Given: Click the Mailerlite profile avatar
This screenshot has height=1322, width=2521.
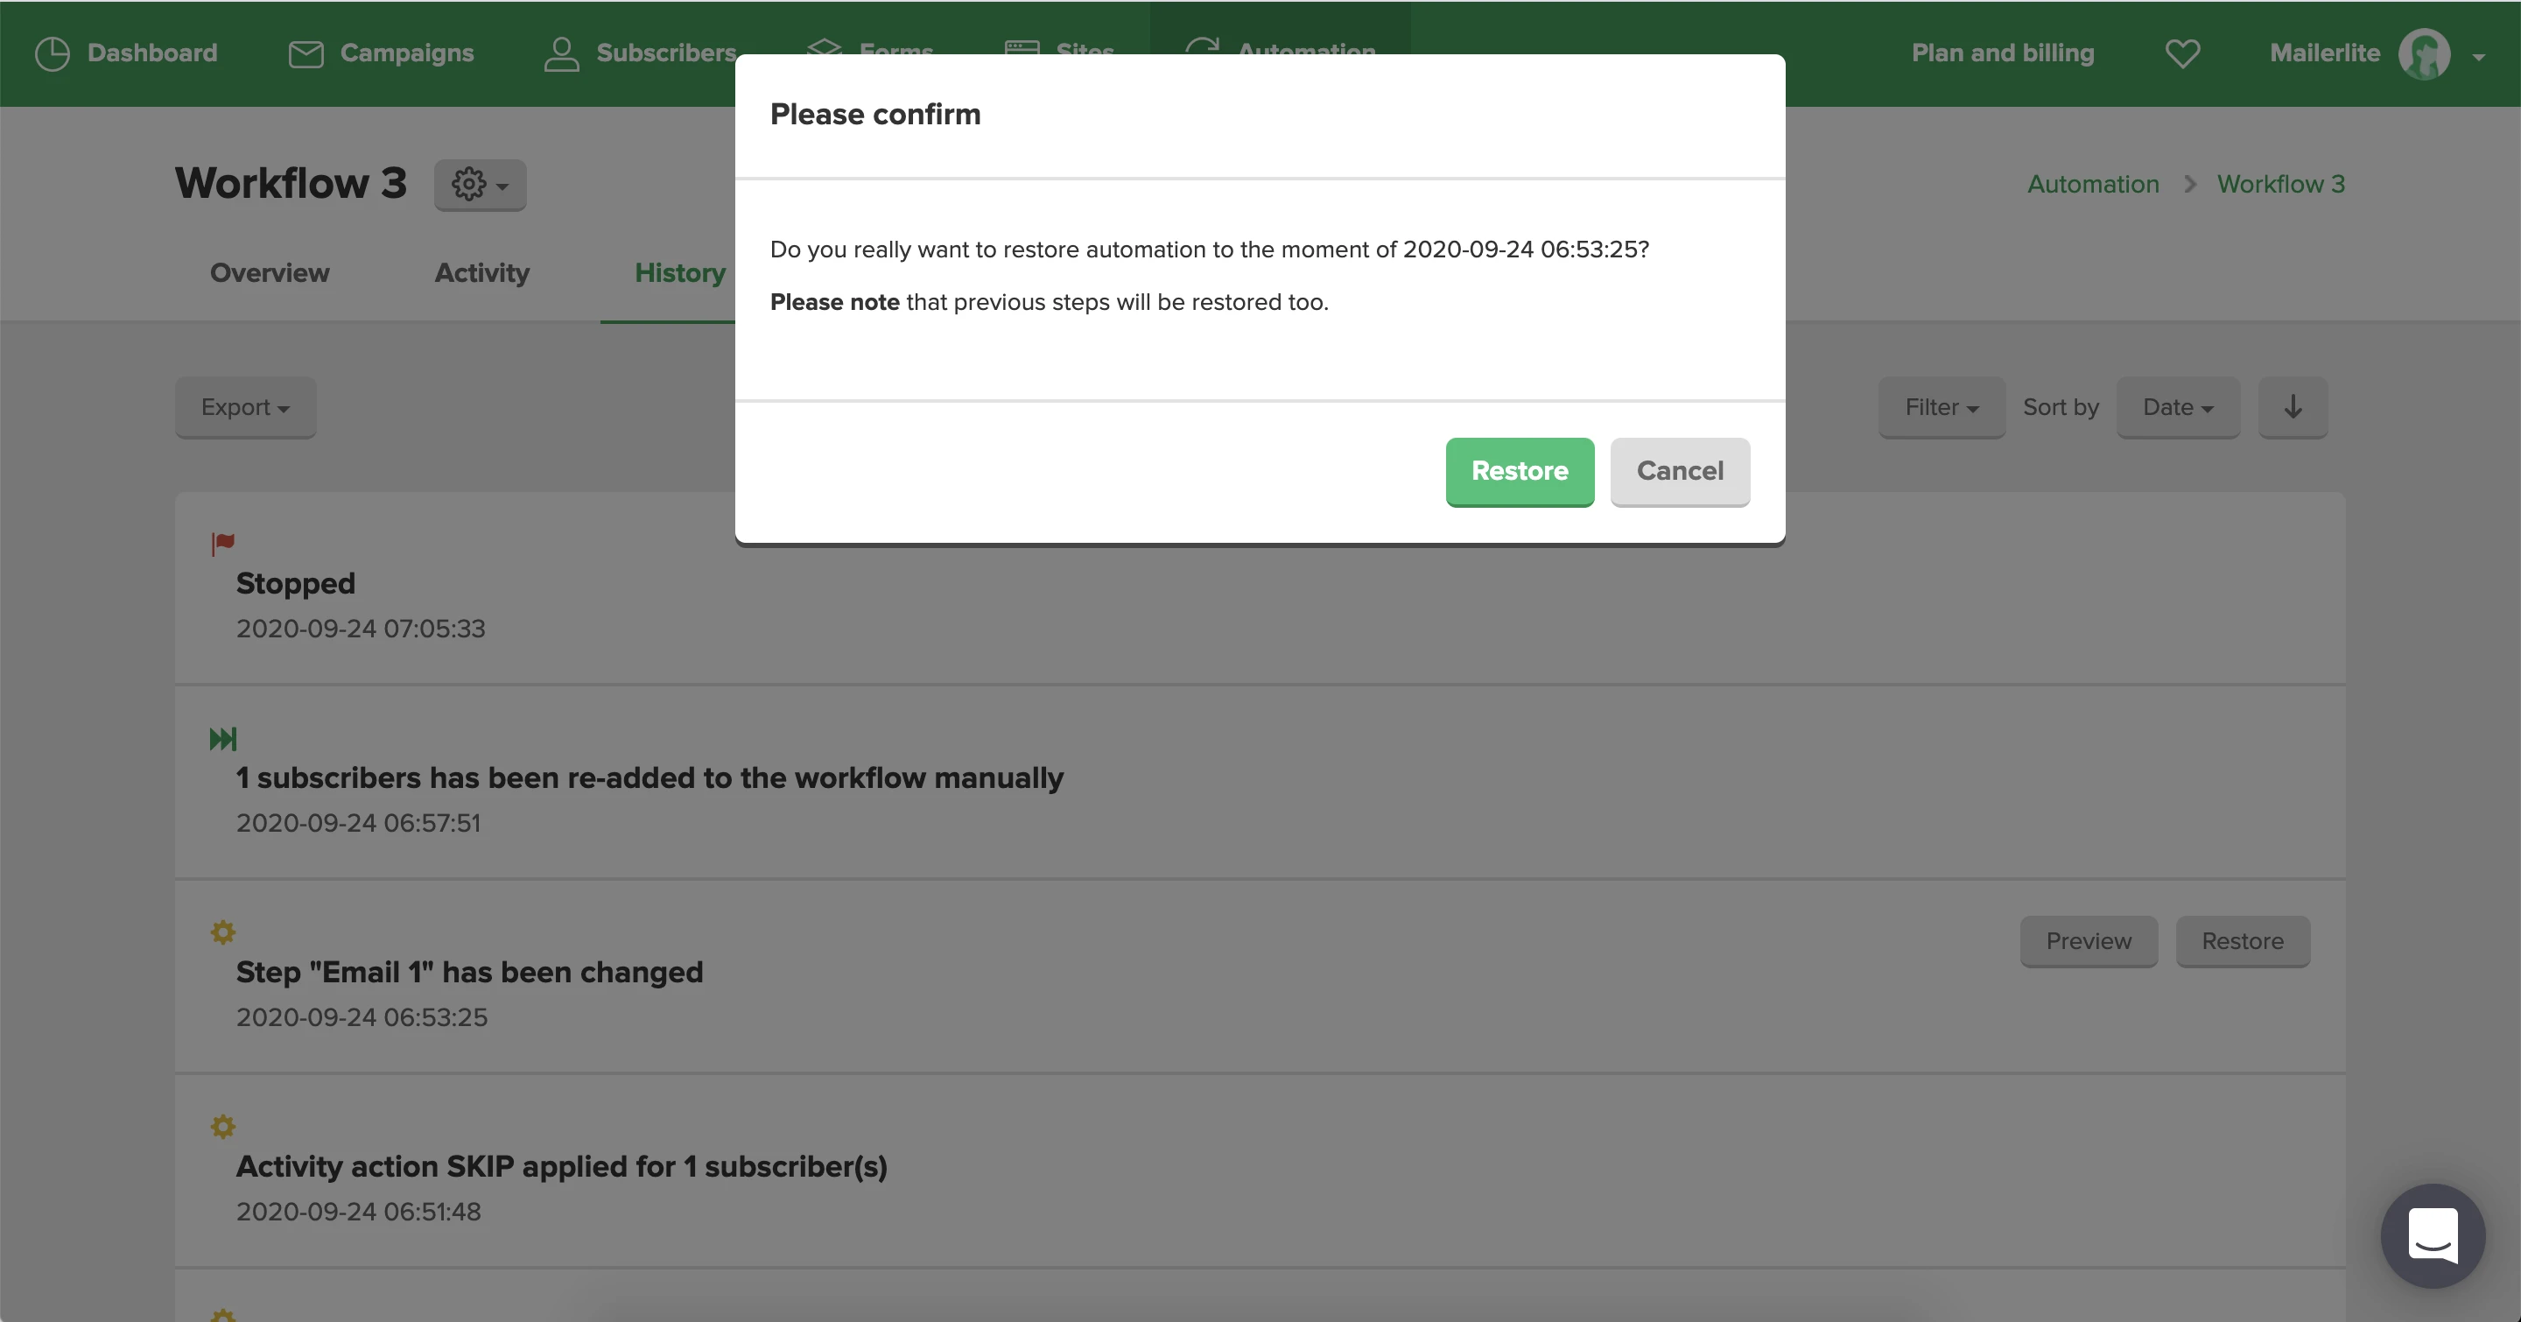Looking at the screenshot, I should 2423,53.
